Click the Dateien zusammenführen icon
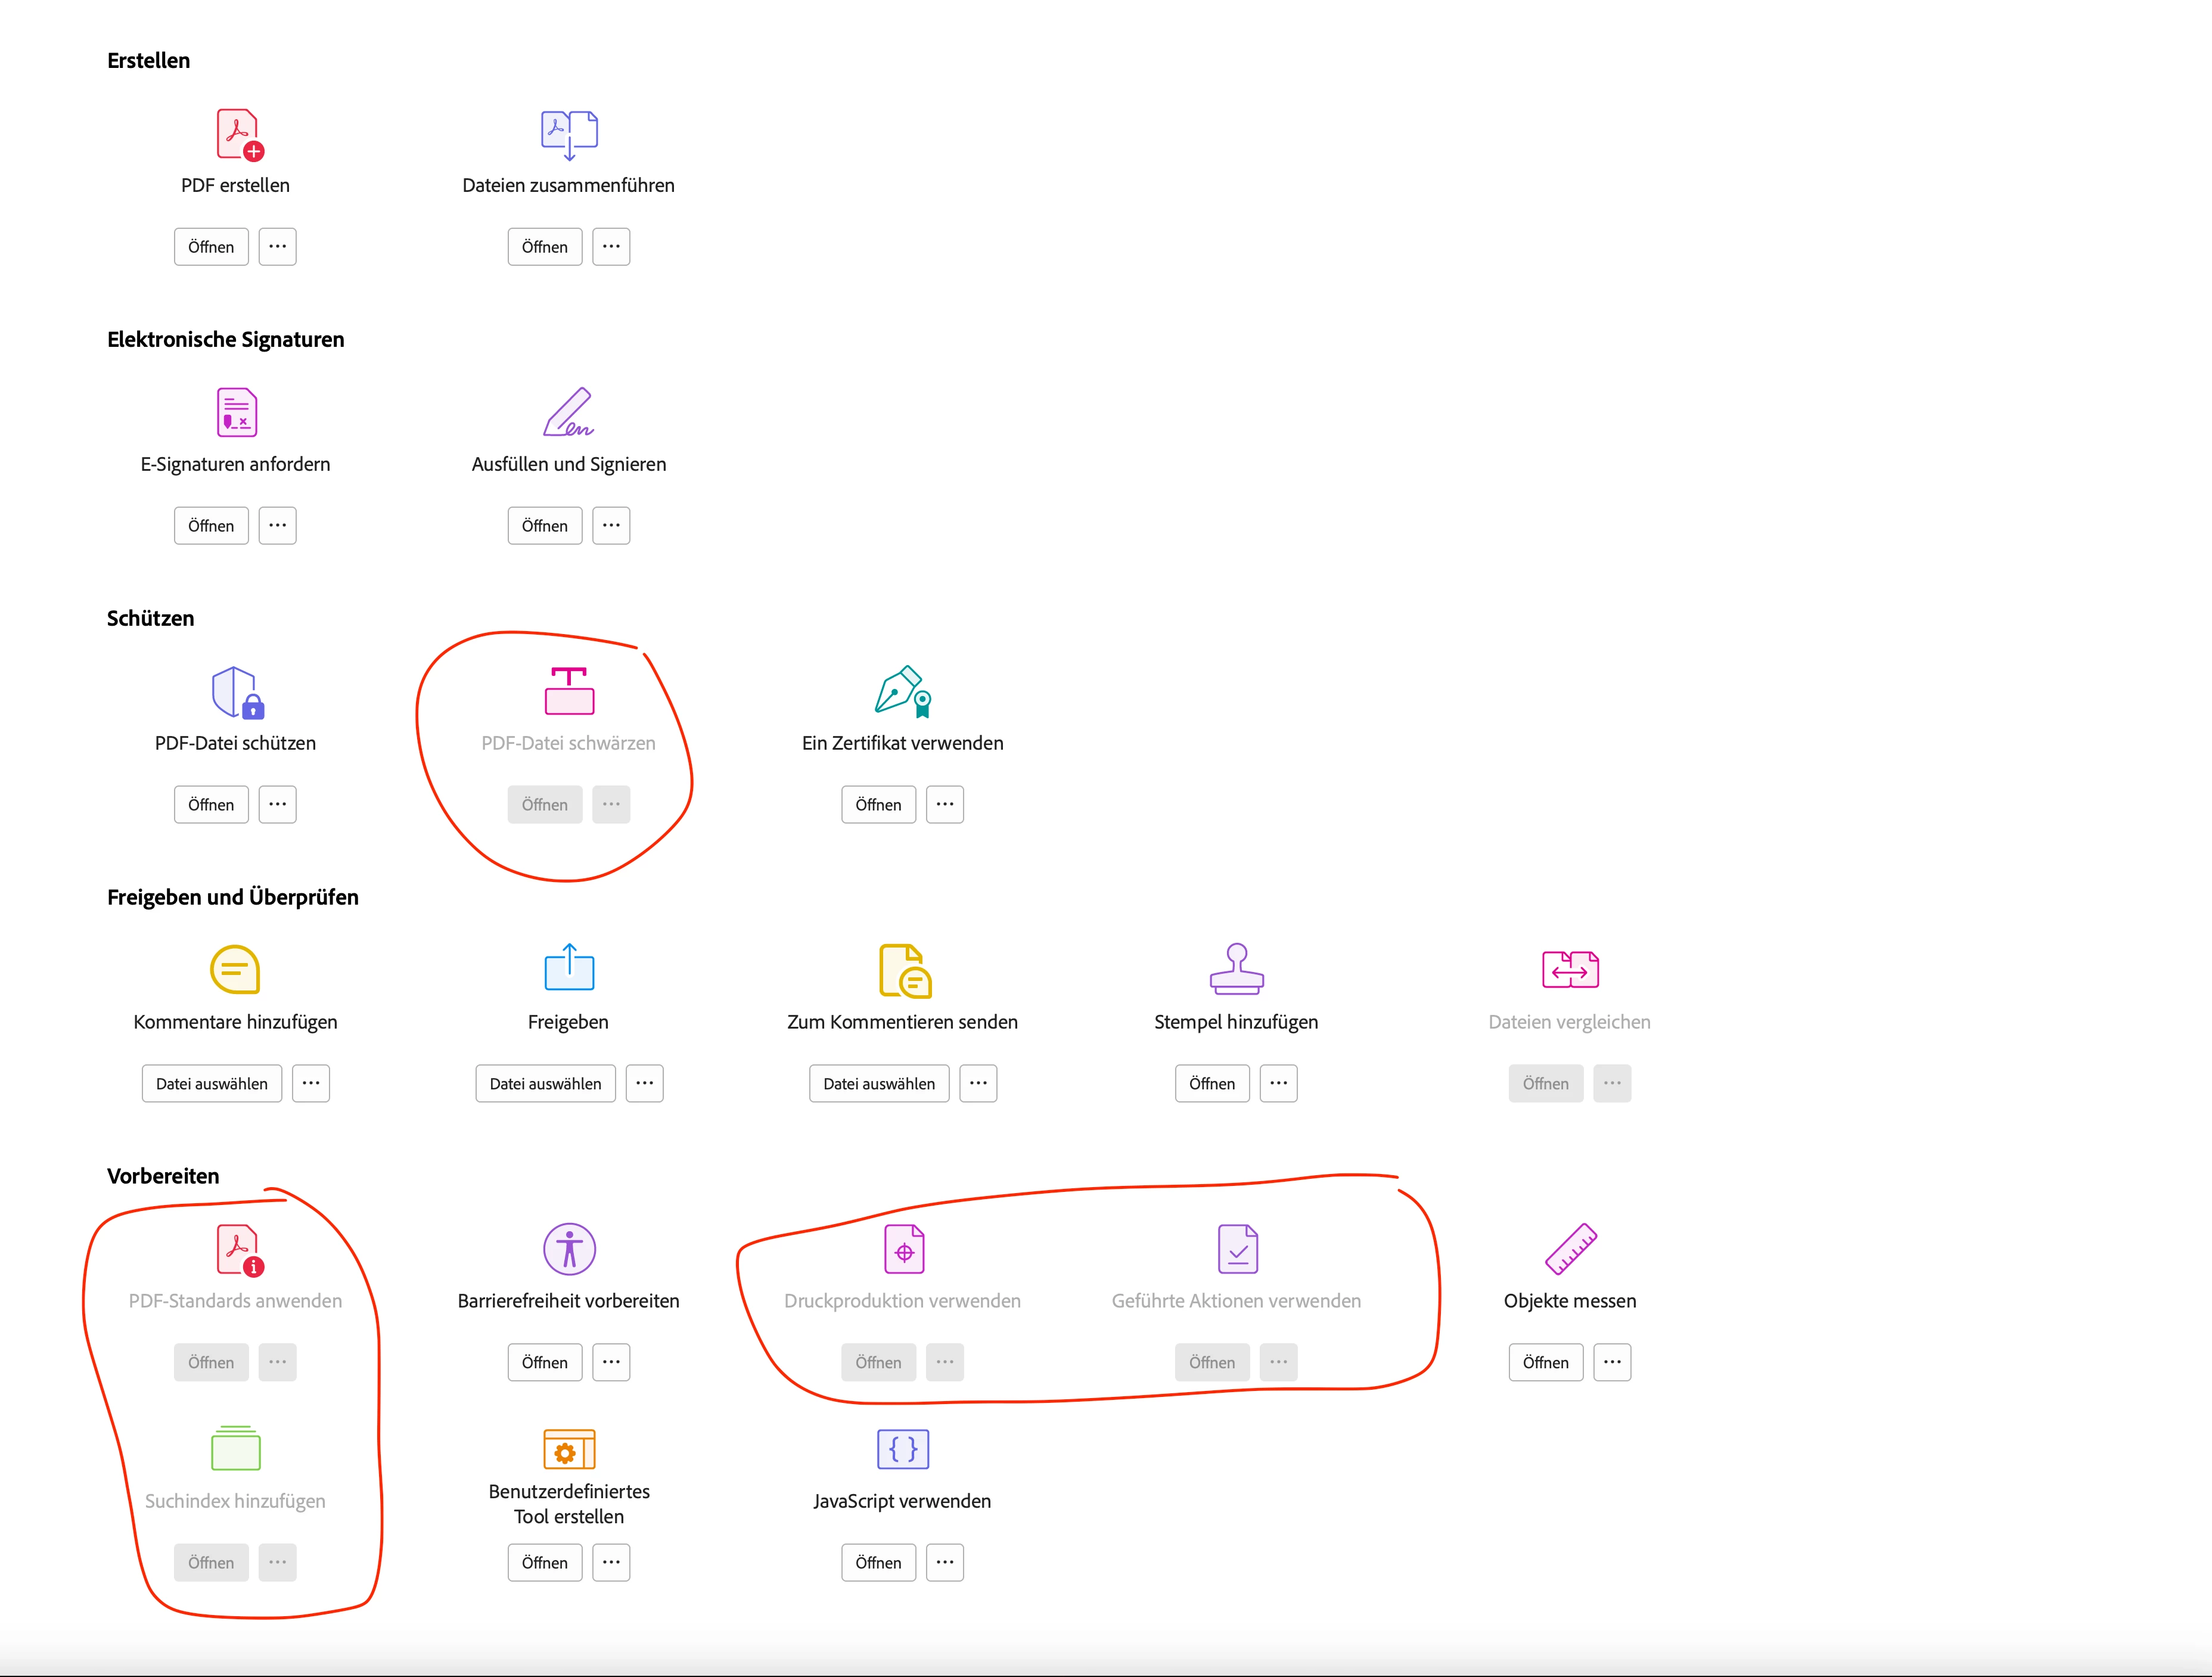Image resolution: width=2212 pixels, height=1677 pixels. (x=569, y=134)
